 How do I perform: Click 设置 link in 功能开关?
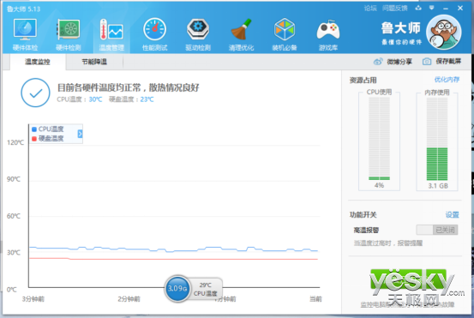(453, 215)
